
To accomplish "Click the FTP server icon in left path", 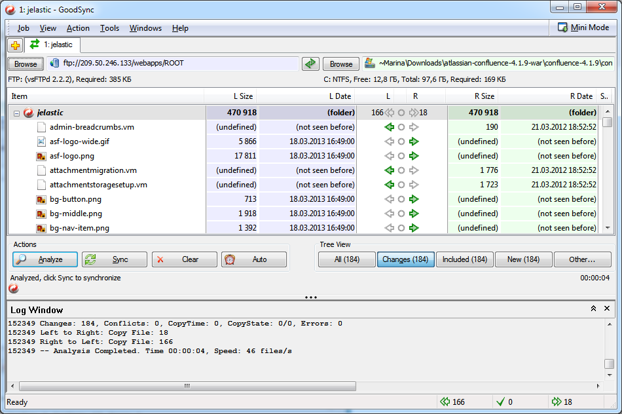I will (x=55, y=63).
